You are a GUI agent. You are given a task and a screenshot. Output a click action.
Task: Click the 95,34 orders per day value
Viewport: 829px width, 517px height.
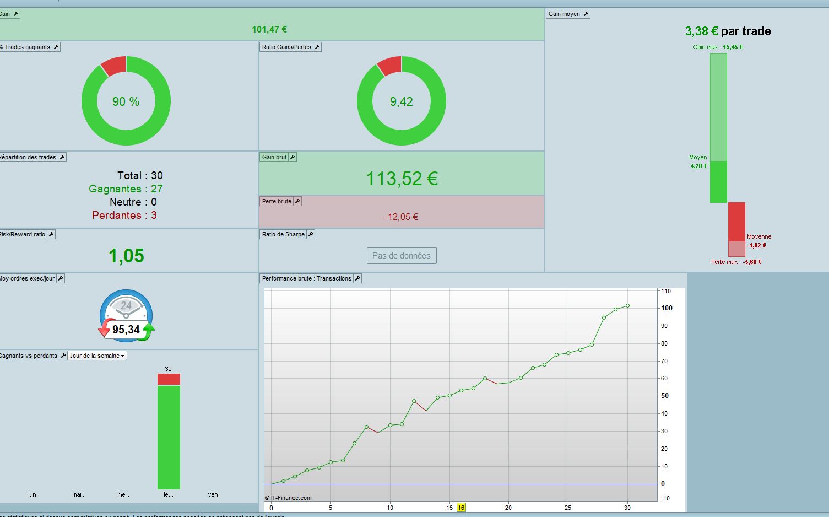click(126, 330)
